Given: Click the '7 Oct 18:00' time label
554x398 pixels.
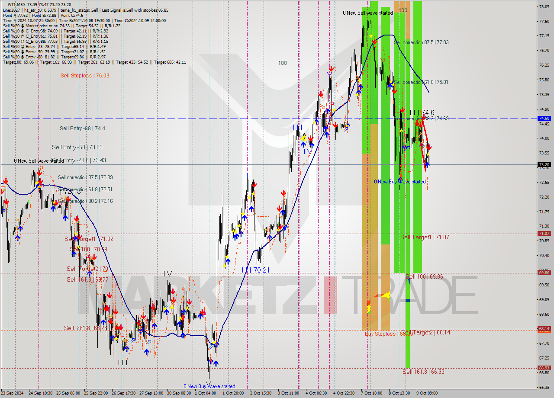Looking at the screenshot, I should click(372, 393).
